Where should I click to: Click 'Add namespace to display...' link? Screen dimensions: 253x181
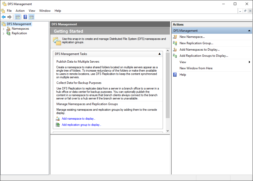78,119
